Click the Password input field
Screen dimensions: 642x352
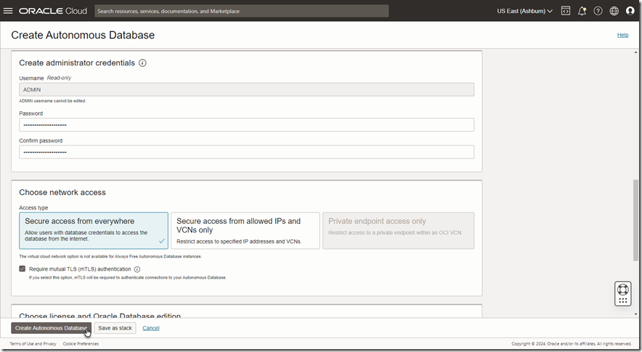[x=246, y=125]
